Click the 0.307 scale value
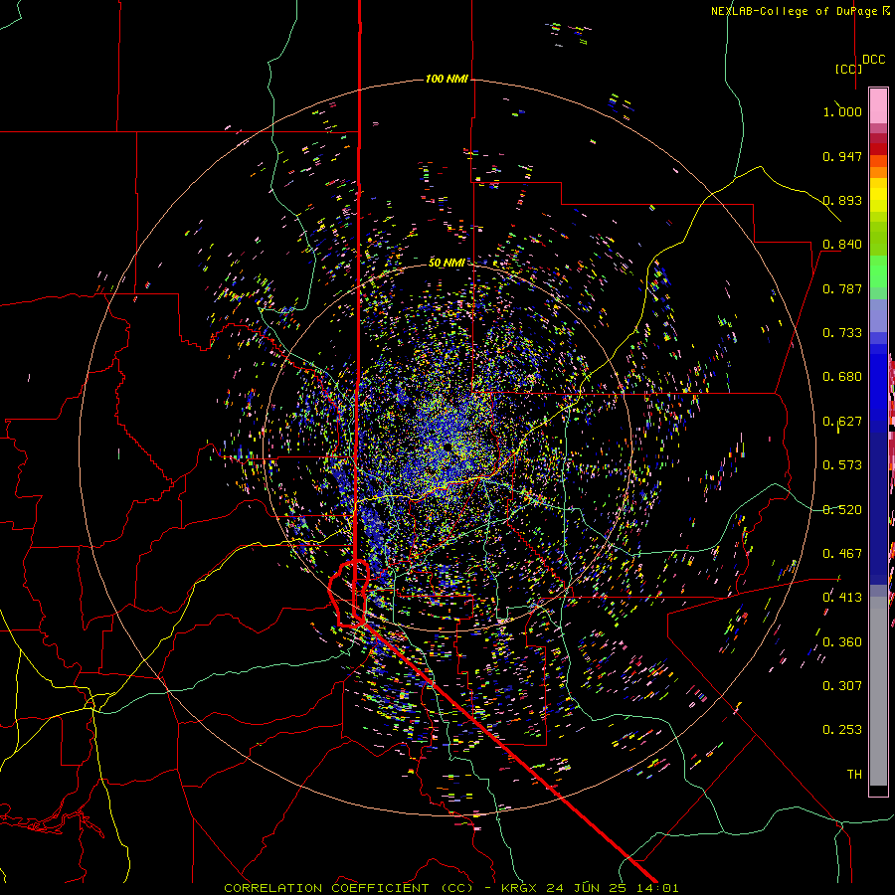 point(842,686)
